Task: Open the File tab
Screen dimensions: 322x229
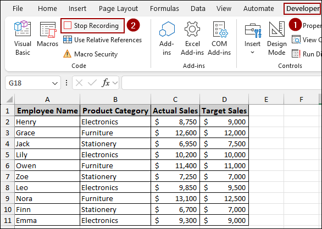Action: point(18,8)
